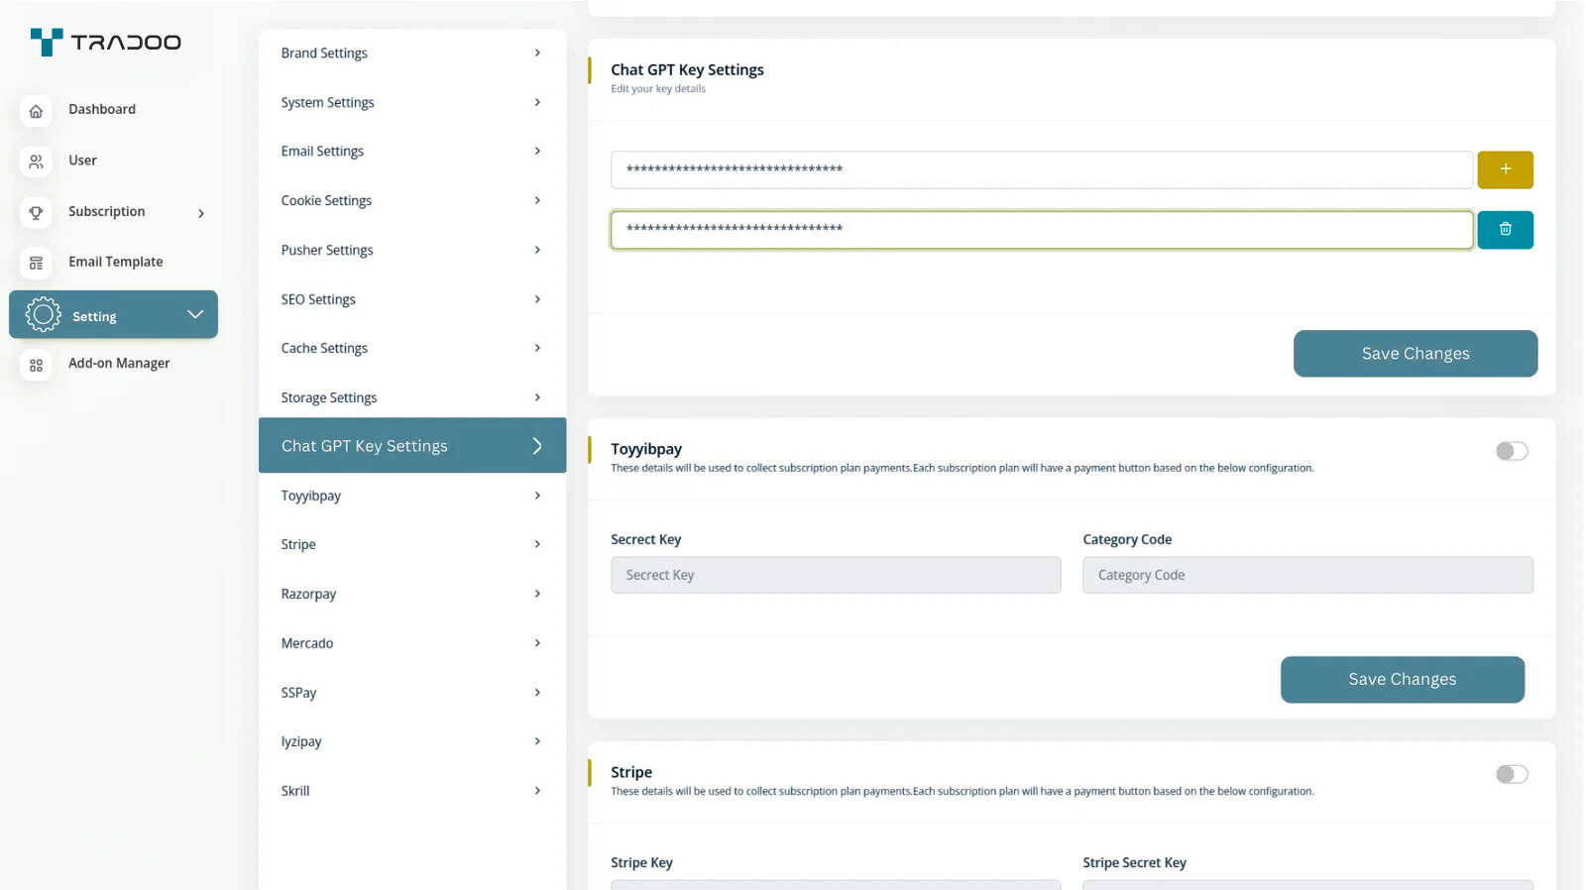Click the Setting gear icon
The height and width of the screenshot is (890, 1586).
click(43, 315)
